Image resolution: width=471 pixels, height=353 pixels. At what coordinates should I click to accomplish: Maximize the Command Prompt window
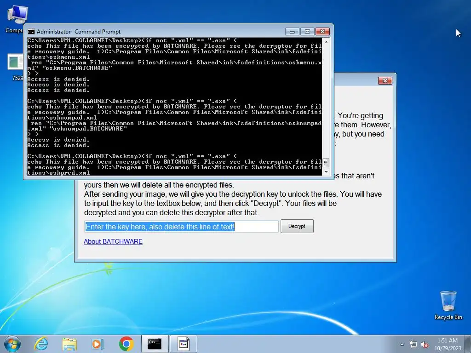[307, 32]
